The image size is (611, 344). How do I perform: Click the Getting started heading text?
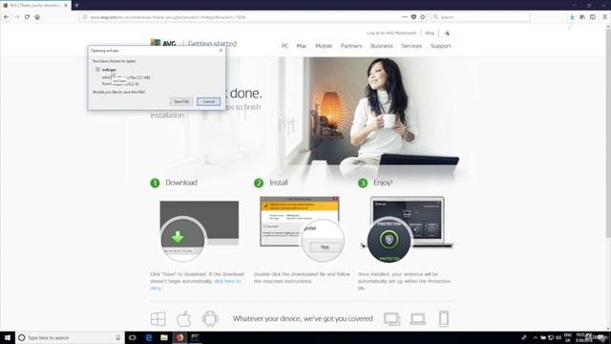coord(212,43)
